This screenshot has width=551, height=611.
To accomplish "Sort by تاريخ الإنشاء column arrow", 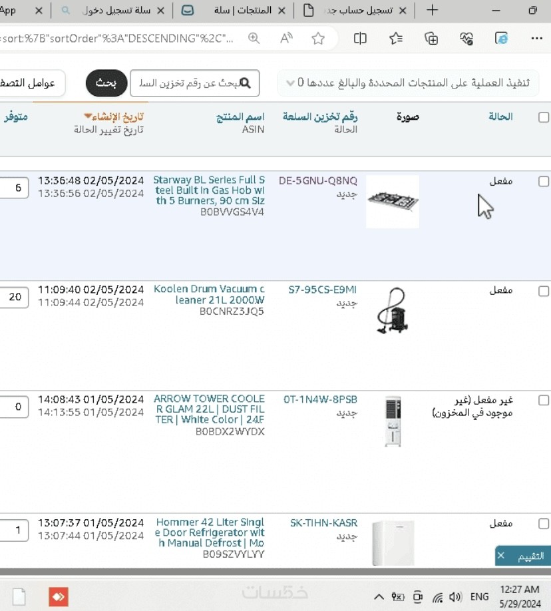I will pos(88,116).
